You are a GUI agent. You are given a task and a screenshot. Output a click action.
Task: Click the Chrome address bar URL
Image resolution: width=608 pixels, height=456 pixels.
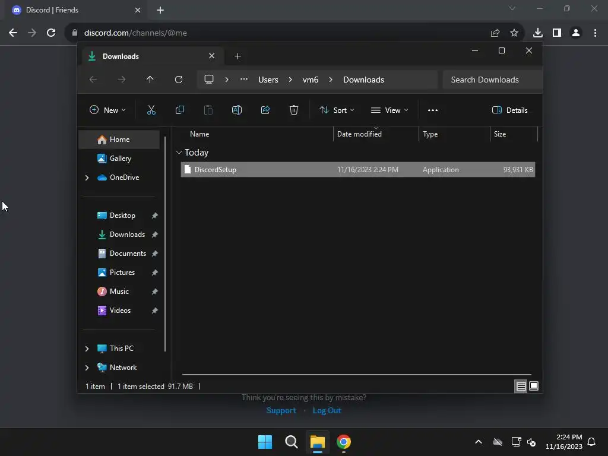(136, 33)
